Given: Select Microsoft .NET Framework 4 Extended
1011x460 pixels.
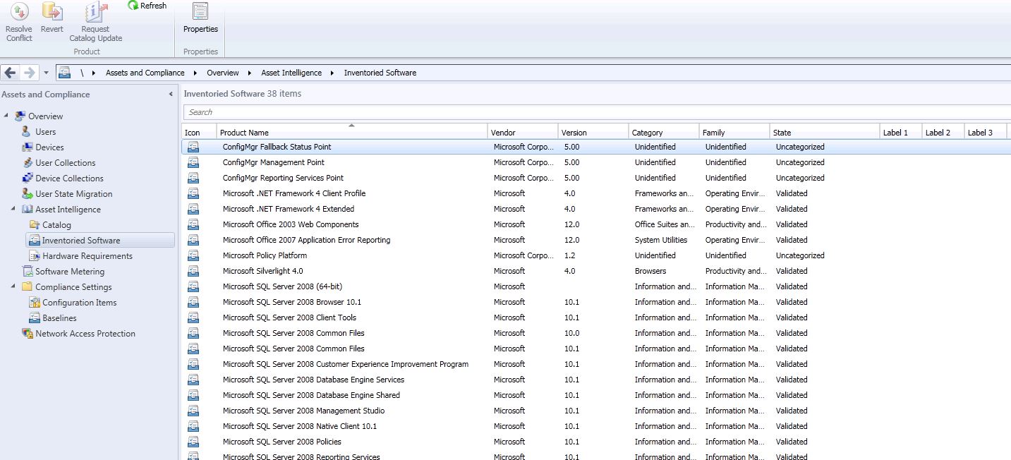Looking at the screenshot, I should (x=596, y=209).
